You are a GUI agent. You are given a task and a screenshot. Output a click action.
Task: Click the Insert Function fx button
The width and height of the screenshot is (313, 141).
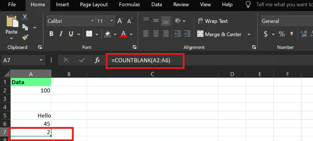97,60
